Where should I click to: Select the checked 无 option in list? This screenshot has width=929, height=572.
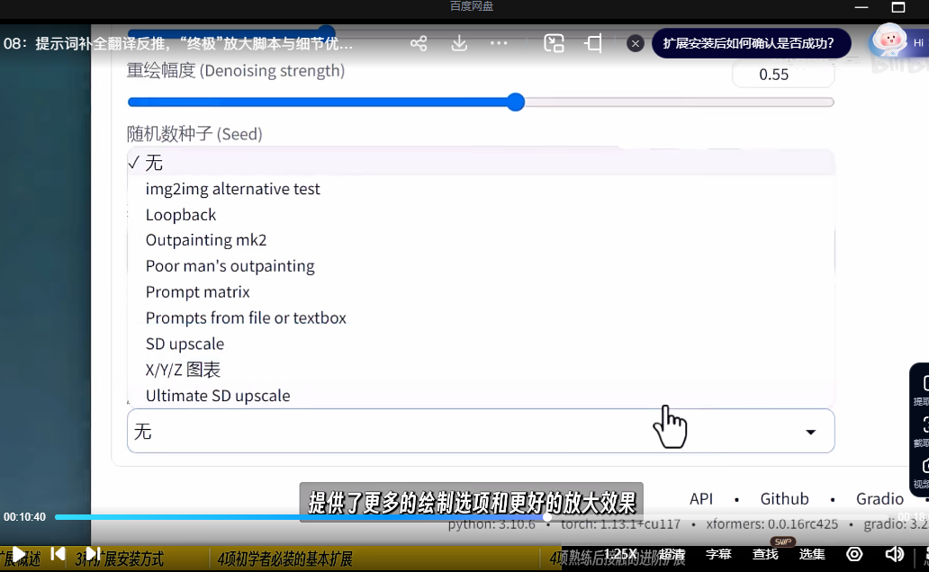481,163
